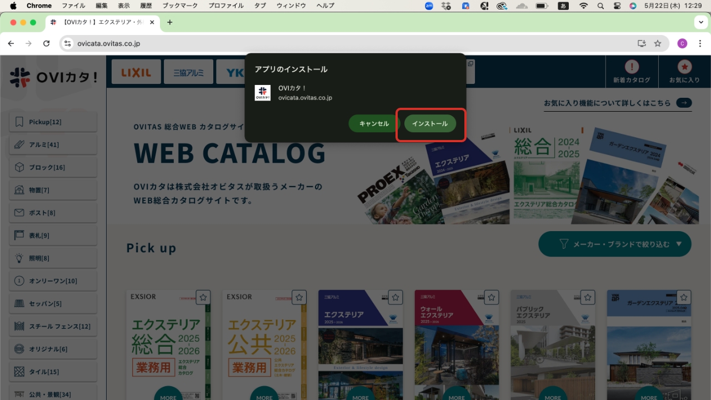The width and height of the screenshot is (711, 400).
Task: Open the オリジナル[6] category
Action: (53, 349)
